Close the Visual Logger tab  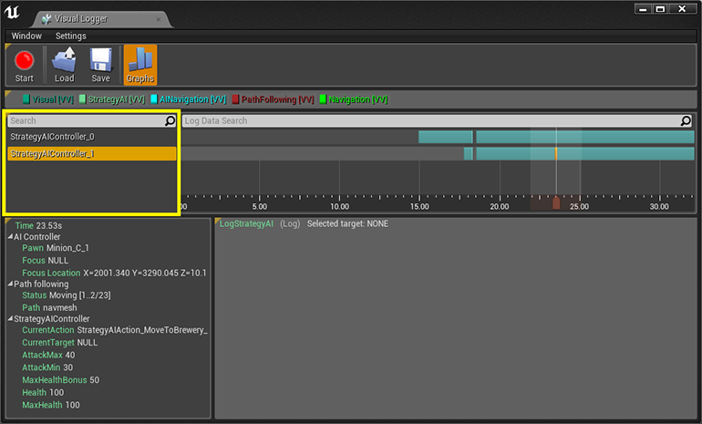(159, 19)
